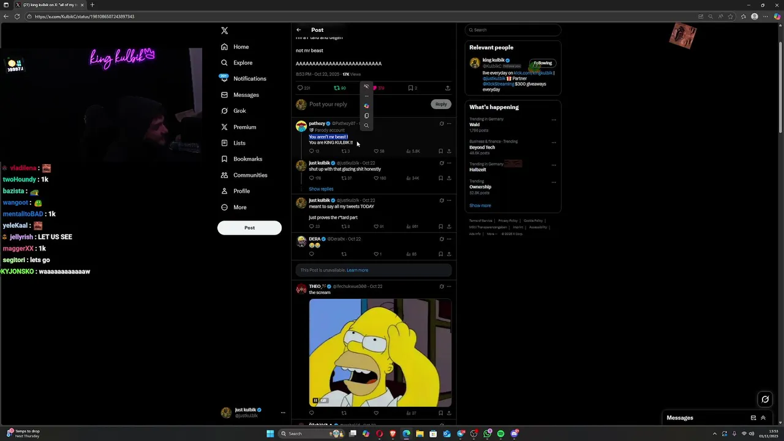Open Lists
The height and width of the screenshot is (441, 784).
click(x=233, y=143)
